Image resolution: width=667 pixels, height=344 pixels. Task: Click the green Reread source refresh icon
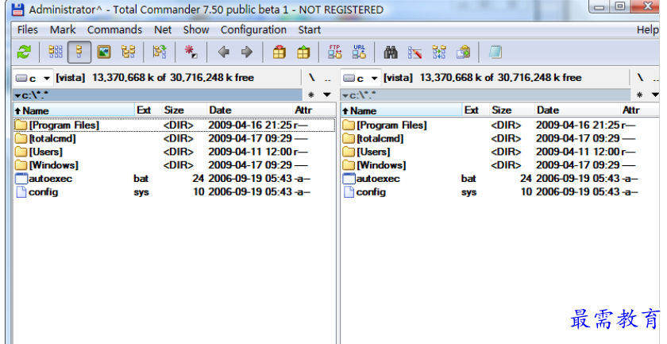24,52
